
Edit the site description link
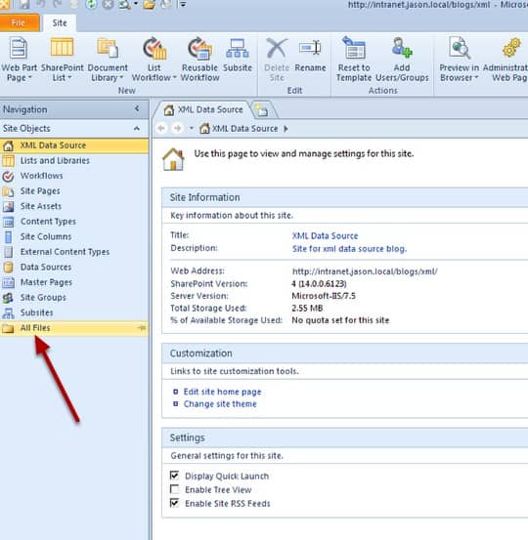(x=349, y=249)
